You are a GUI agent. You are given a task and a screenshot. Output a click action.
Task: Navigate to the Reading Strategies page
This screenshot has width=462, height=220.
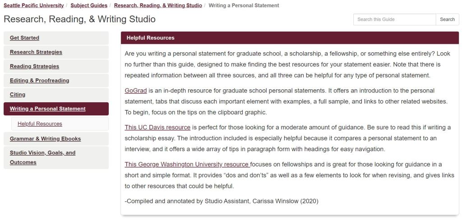pyautogui.click(x=34, y=66)
